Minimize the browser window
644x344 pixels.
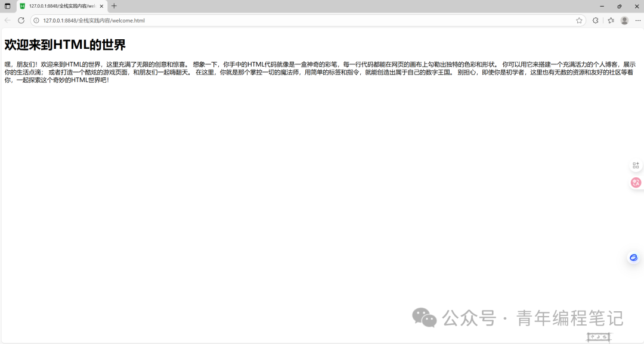click(602, 6)
